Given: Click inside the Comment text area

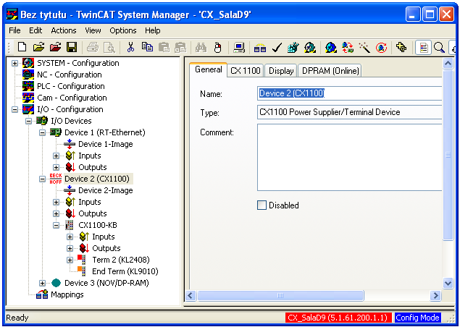Looking at the screenshot, I should pyautogui.click(x=349, y=157).
